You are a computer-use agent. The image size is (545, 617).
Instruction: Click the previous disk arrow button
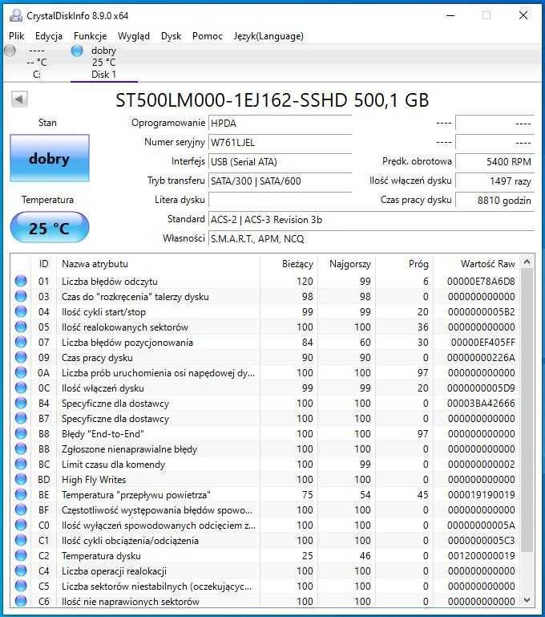click(19, 99)
